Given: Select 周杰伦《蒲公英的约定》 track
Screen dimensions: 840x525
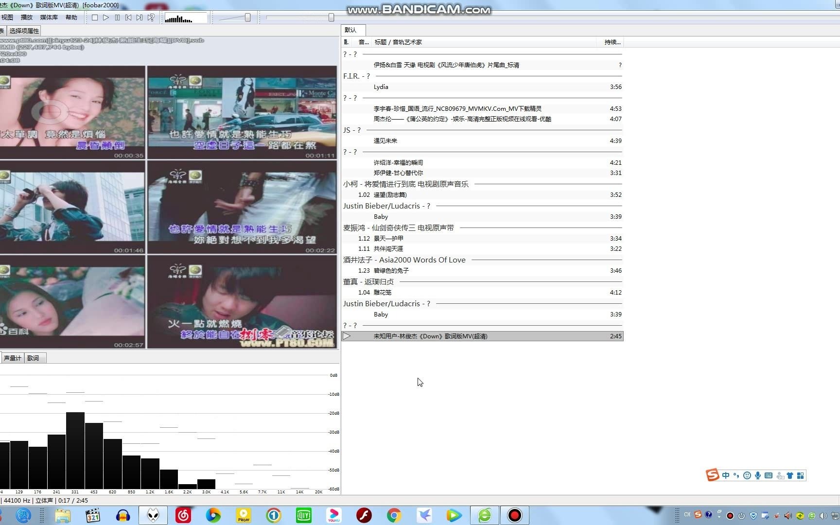Looking at the screenshot, I should 482,119.
